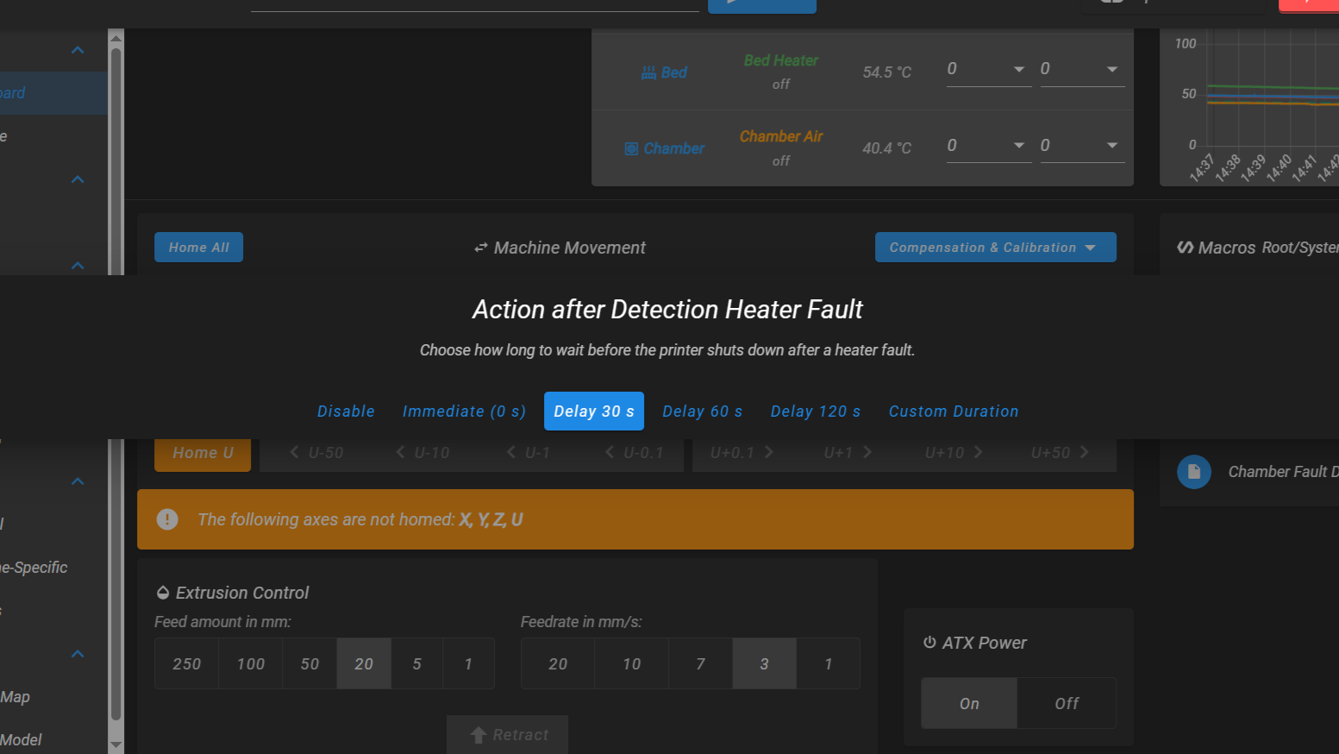This screenshot has height=754, width=1339.
Task: Click the Extrusion Control droplet icon
Action: coord(163,593)
